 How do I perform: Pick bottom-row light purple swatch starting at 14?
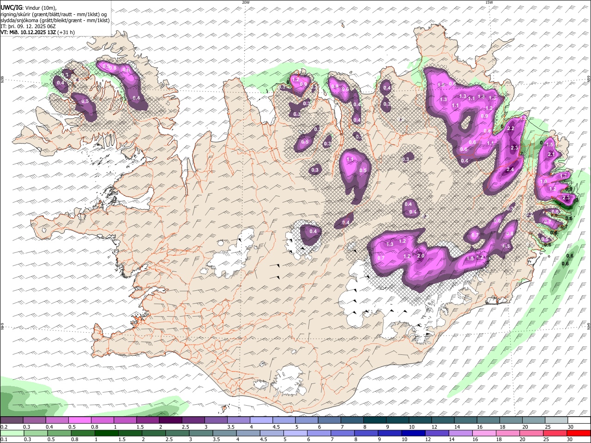tap(460, 433)
